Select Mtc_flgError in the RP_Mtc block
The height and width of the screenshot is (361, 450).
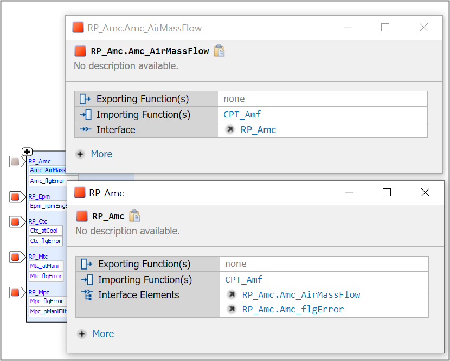(45, 276)
